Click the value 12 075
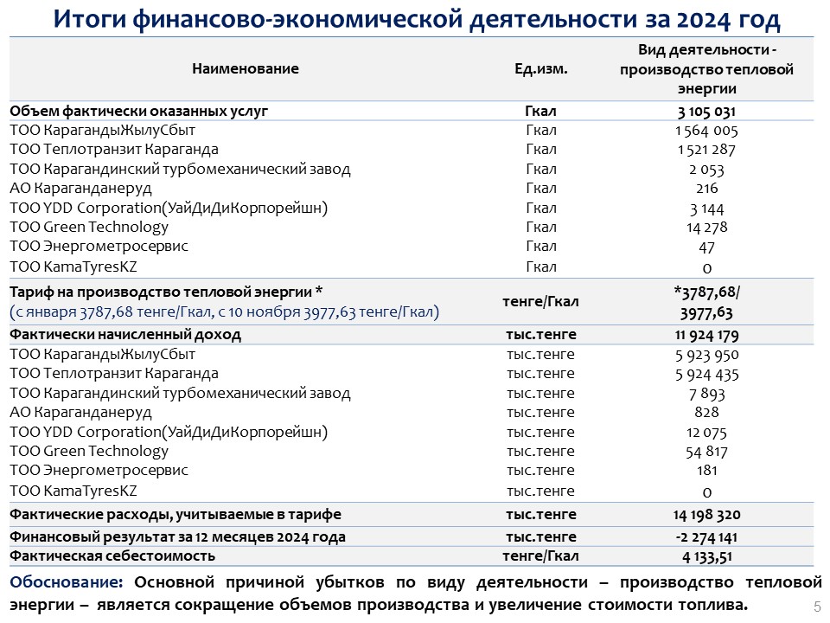This screenshot has height=623, width=830. pyautogui.click(x=706, y=433)
